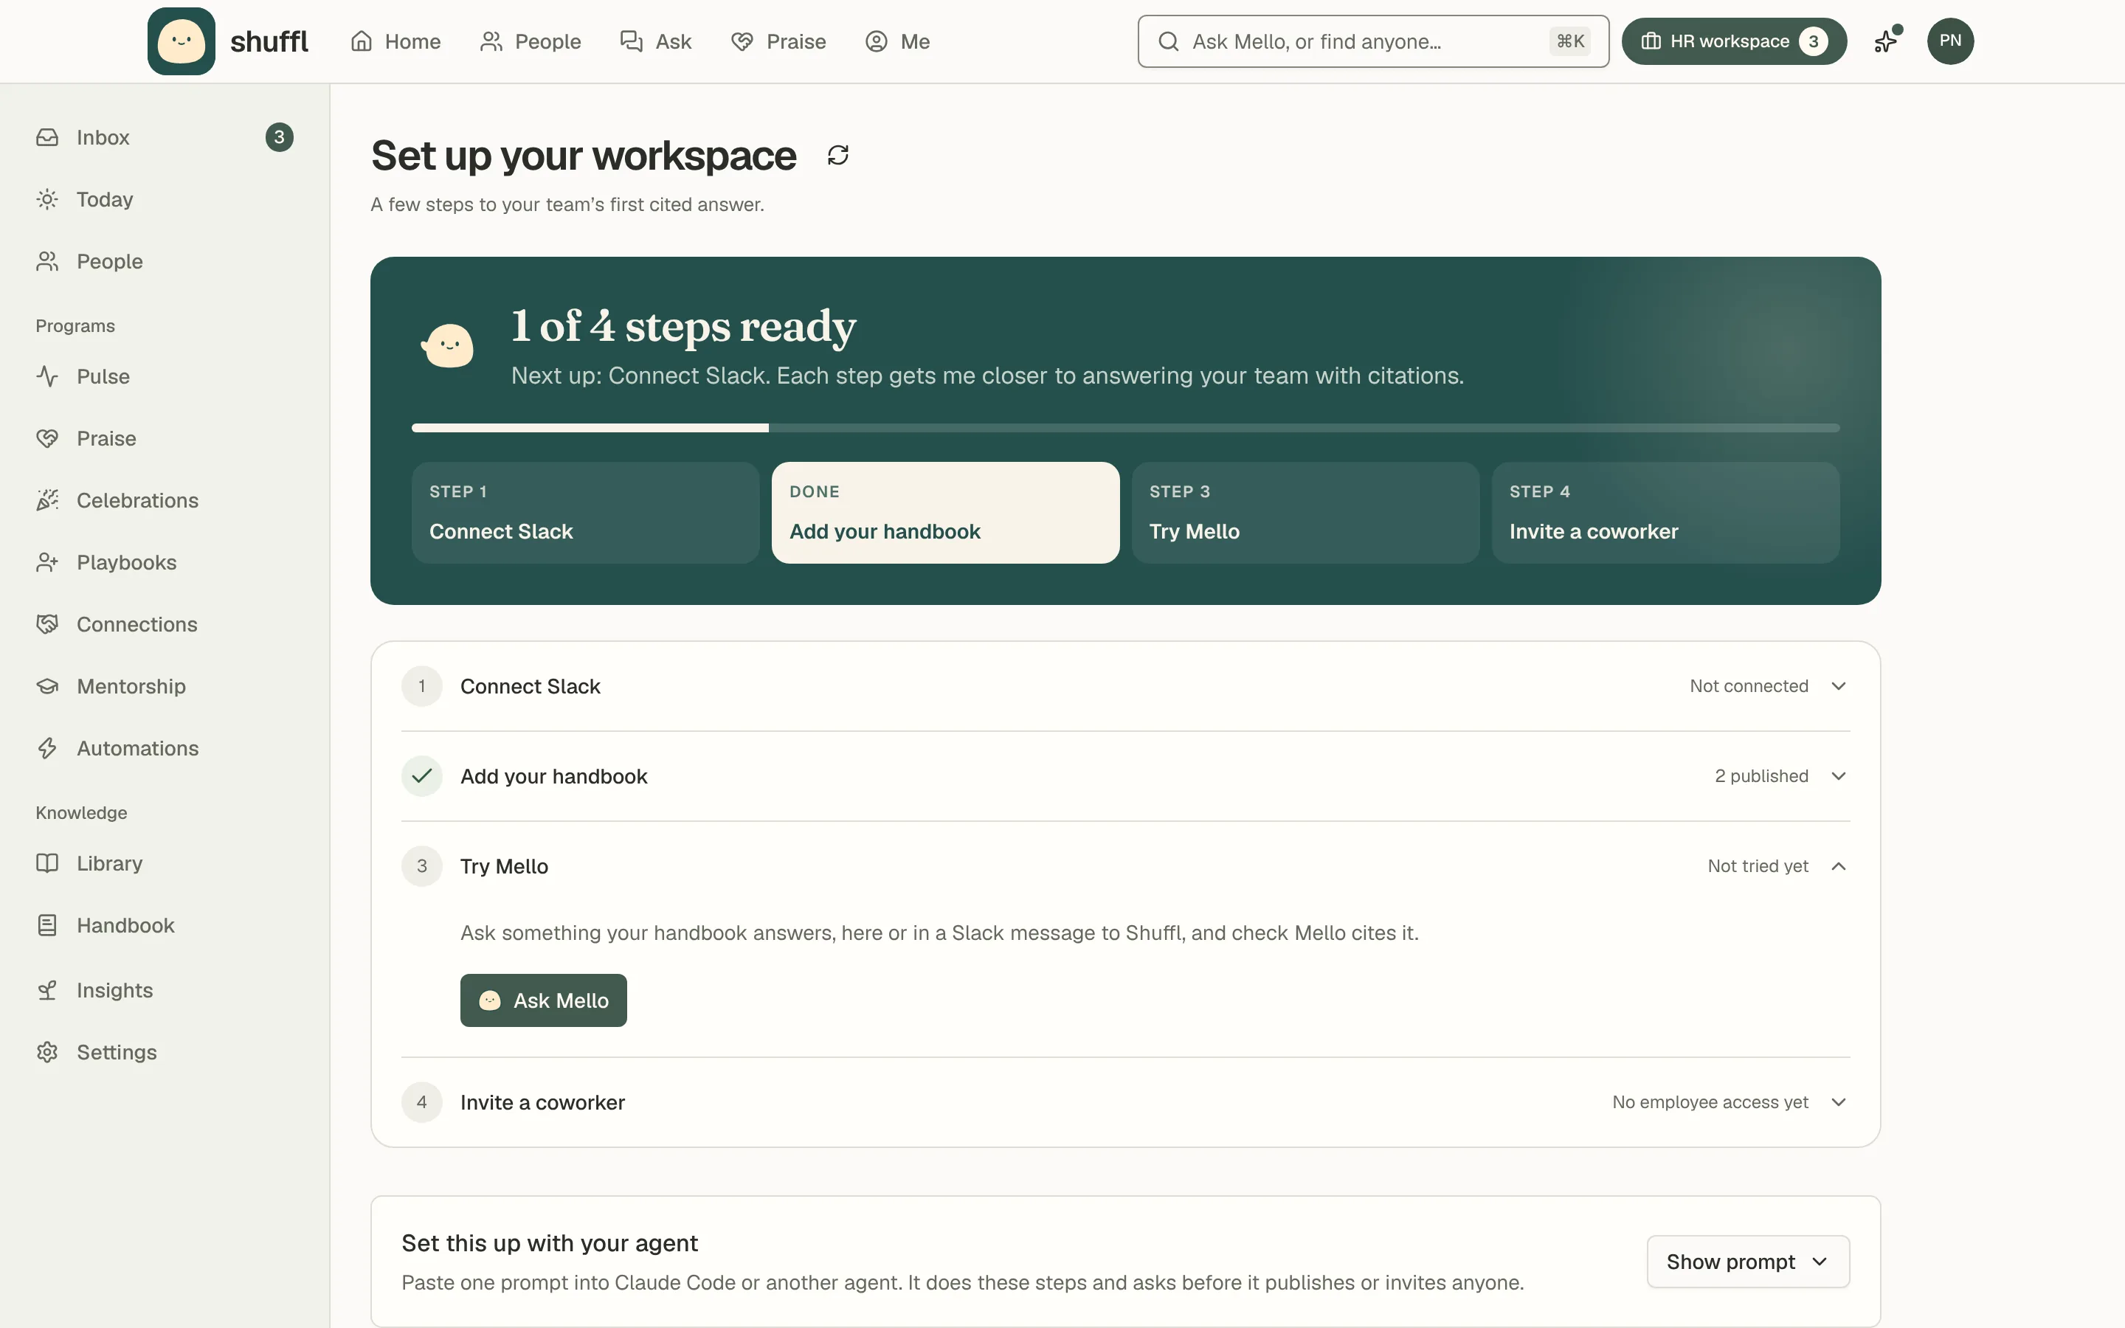Viewport: 2125px width, 1328px height.
Task: Select the Step 4 Invite a coworker card
Action: coord(1666,513)
